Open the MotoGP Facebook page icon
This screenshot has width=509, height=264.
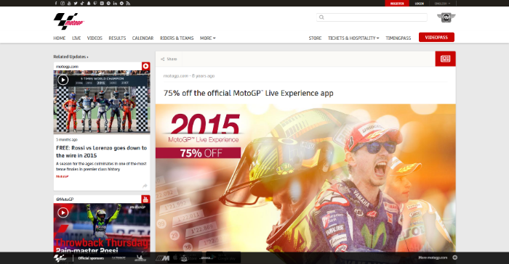[56, 3]
